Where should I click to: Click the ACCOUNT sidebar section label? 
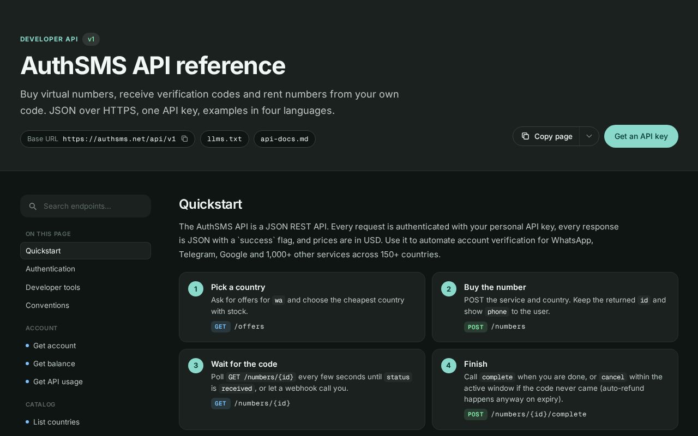pos(41,328)
